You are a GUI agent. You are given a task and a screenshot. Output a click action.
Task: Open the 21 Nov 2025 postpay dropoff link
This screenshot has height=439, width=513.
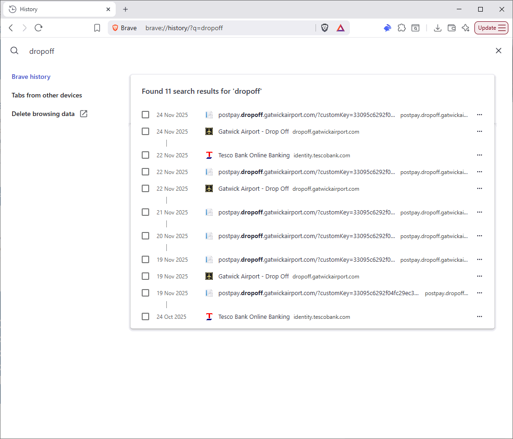[307, 212]
